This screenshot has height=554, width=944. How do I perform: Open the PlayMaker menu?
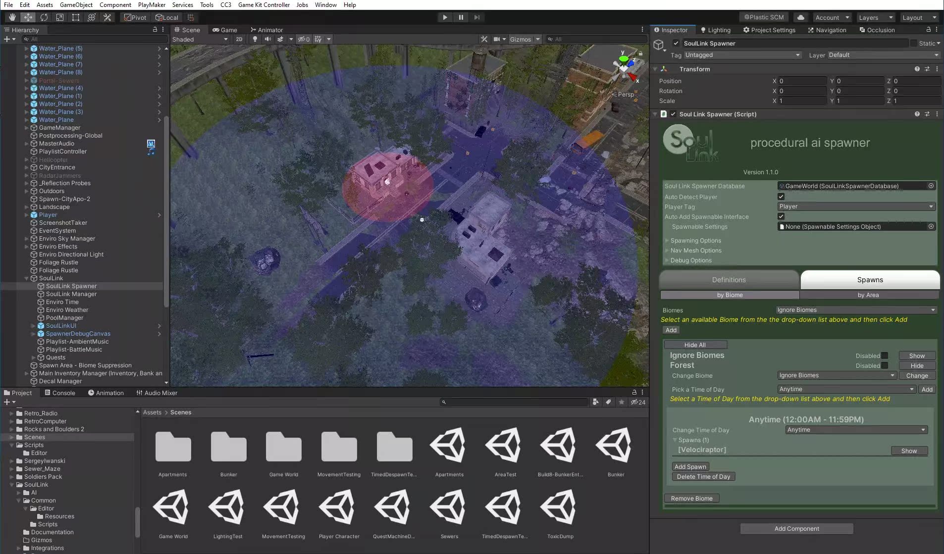pos(152,5)
